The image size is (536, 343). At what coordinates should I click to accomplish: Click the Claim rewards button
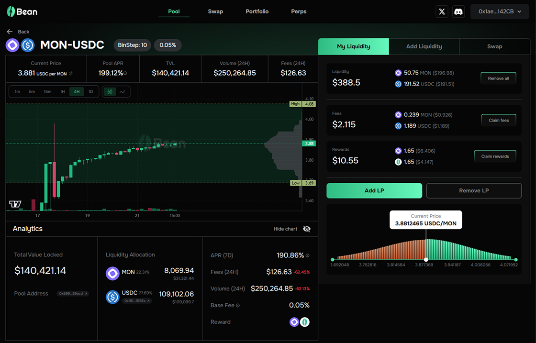[x=495, y=156]
